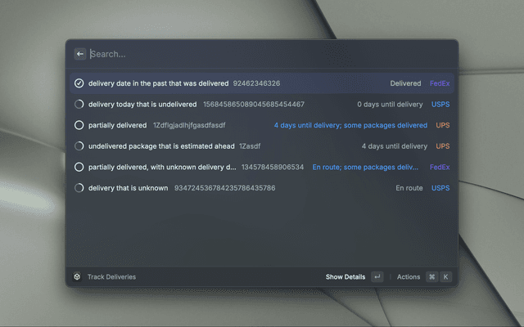Click the Command key icon in the footer
This screenshot has height=327, width=524.
click(x=431, y=277)
